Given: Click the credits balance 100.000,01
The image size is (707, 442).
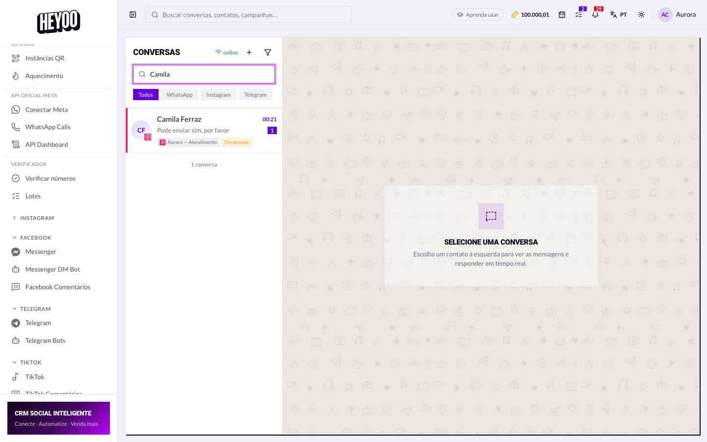Looking at the screenshot, I should [530, 15].
